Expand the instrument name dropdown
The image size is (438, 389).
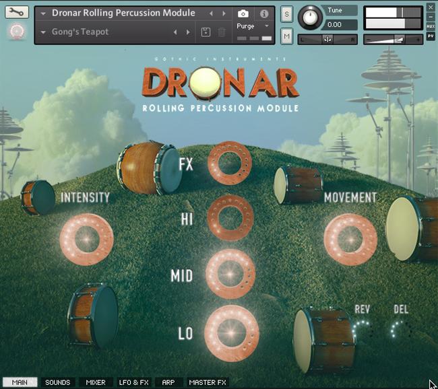click(43, 13)
